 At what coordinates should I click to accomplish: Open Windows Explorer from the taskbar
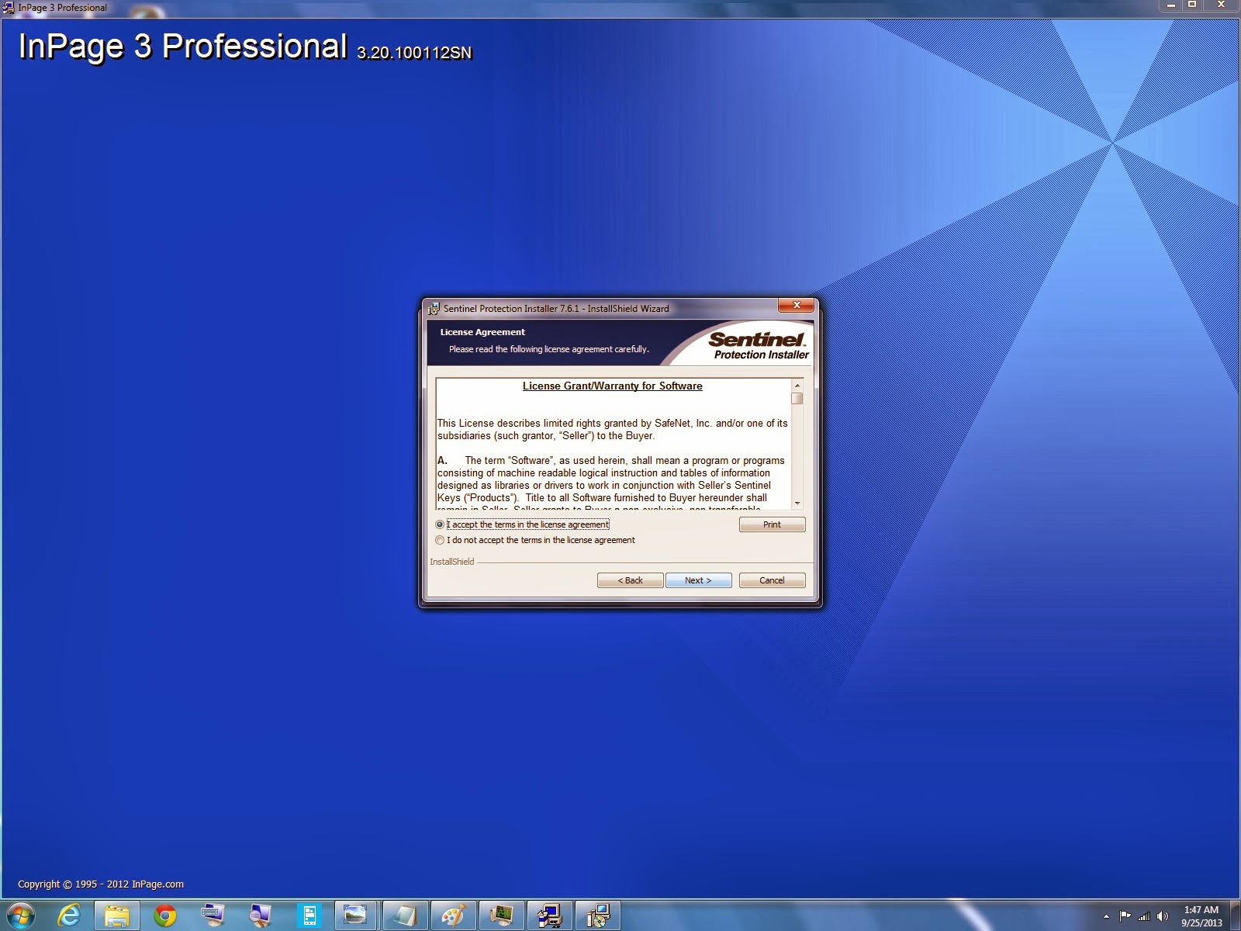pyautogui.click(x=118, y=915)
